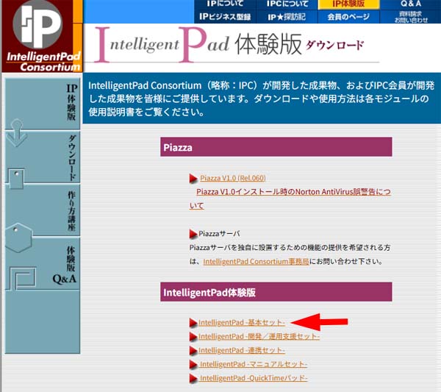441x392 pixels.
Task: Click the bullet icon beside IntelligentPad -マニュアルセット-
Action: [193, 365]
